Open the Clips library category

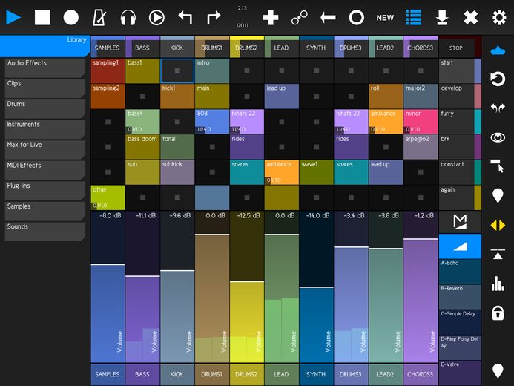[45, 88]
